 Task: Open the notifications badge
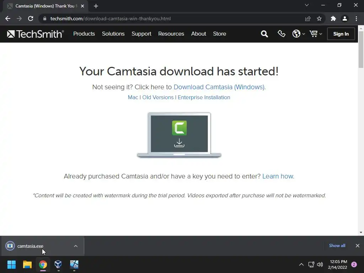click(x=354, y=264)
